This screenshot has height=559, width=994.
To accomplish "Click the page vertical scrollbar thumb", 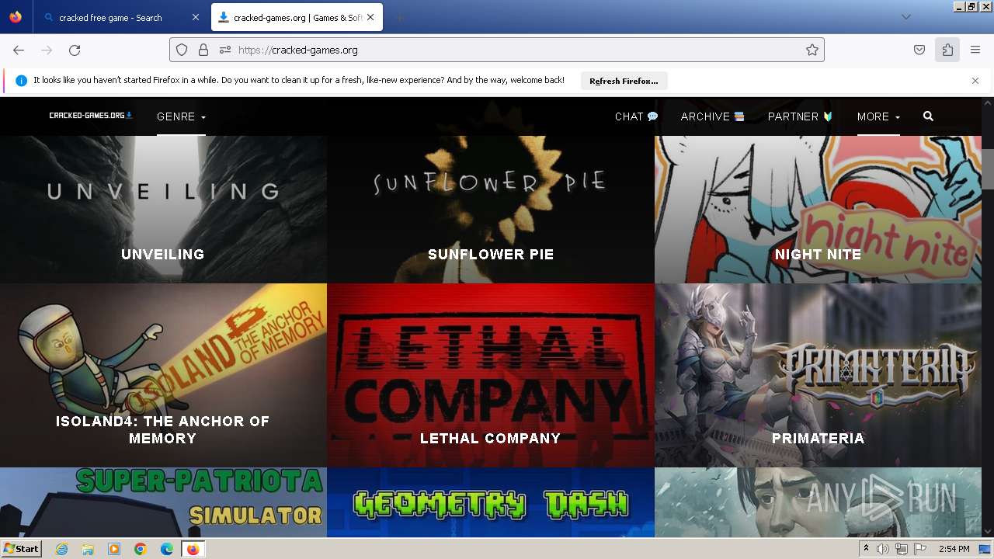I will coord(988,168).
